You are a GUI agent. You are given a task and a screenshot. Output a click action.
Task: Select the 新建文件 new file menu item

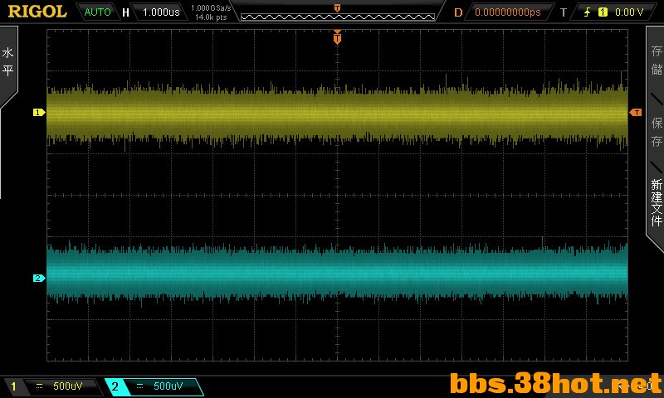coord(657,202)
